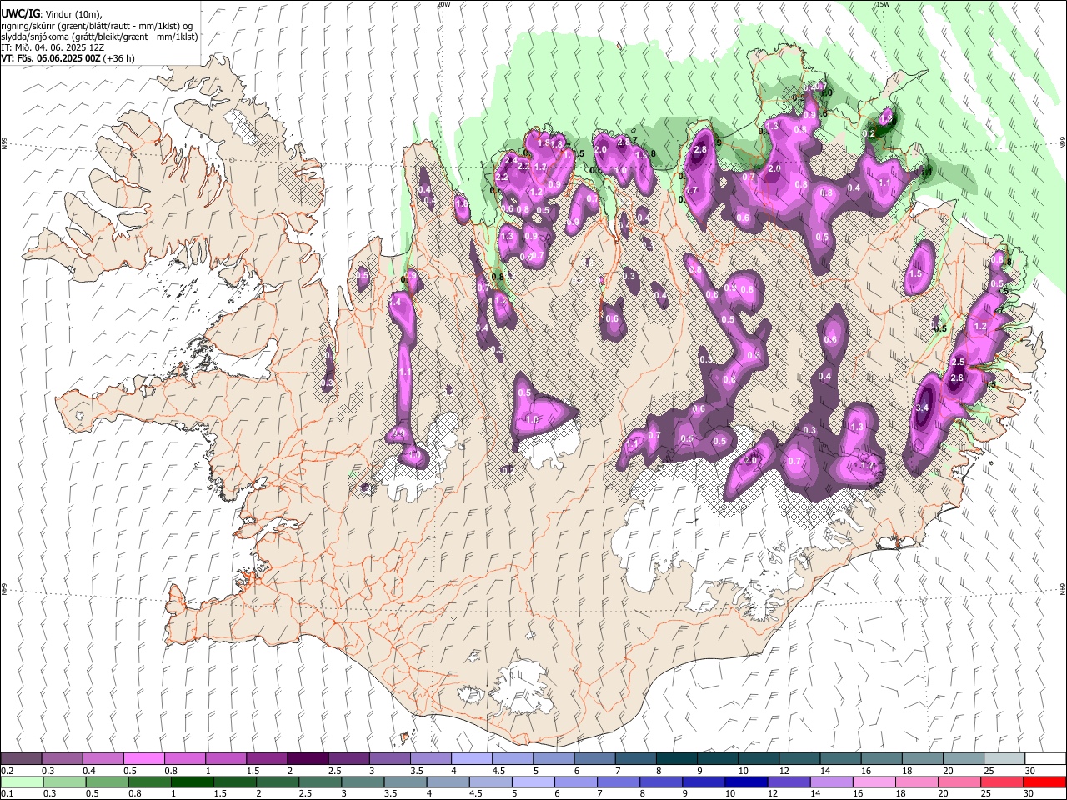Pick bright red lower swatch after 30

coord(1045,782)
